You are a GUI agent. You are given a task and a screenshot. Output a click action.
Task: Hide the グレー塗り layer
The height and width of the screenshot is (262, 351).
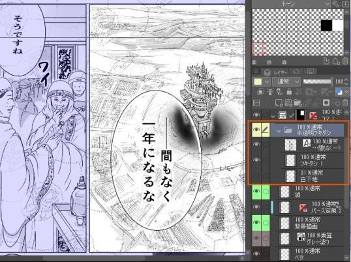(x=256, y=239)
